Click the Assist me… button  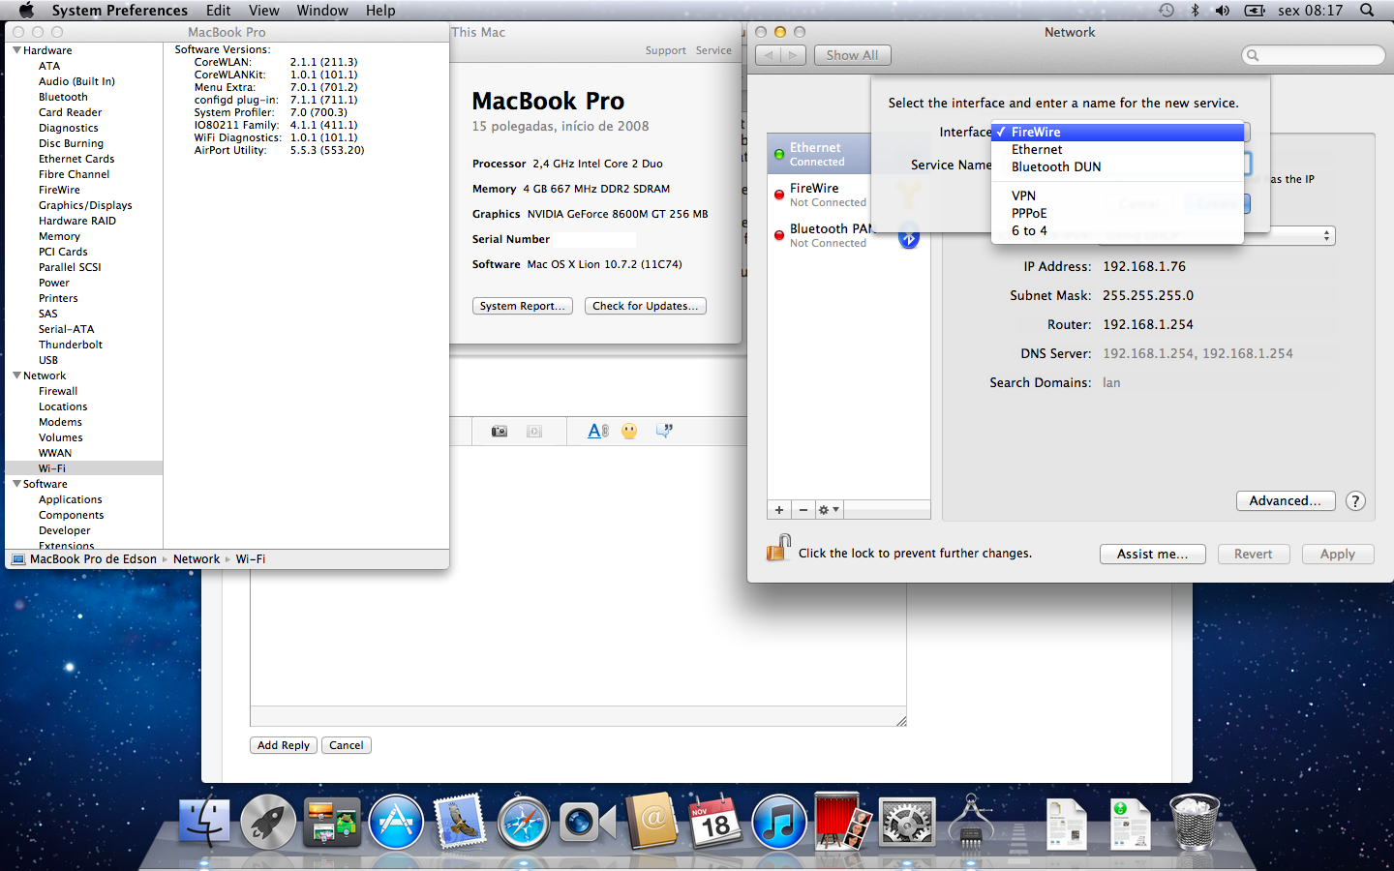click(1152, 555)
